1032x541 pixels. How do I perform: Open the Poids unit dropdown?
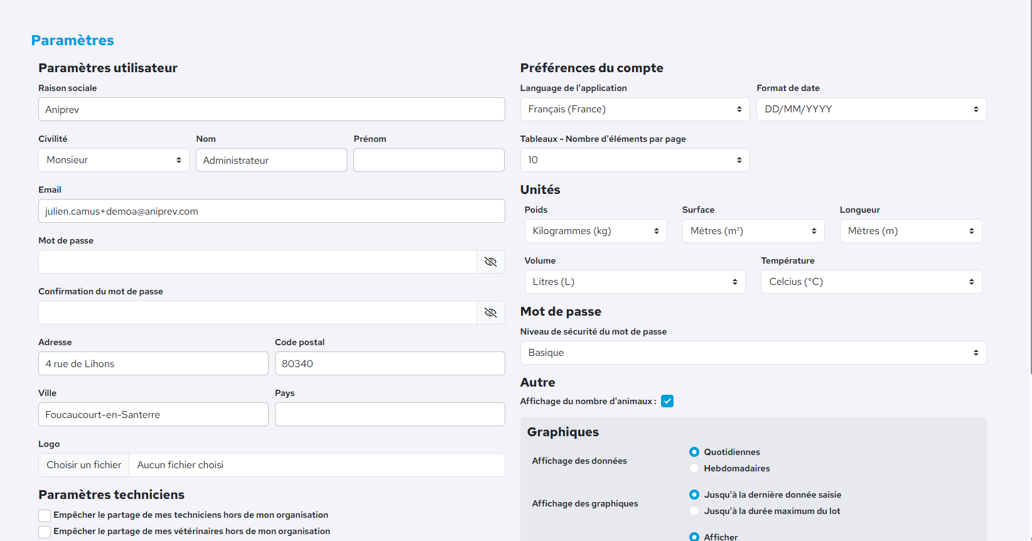595,231
